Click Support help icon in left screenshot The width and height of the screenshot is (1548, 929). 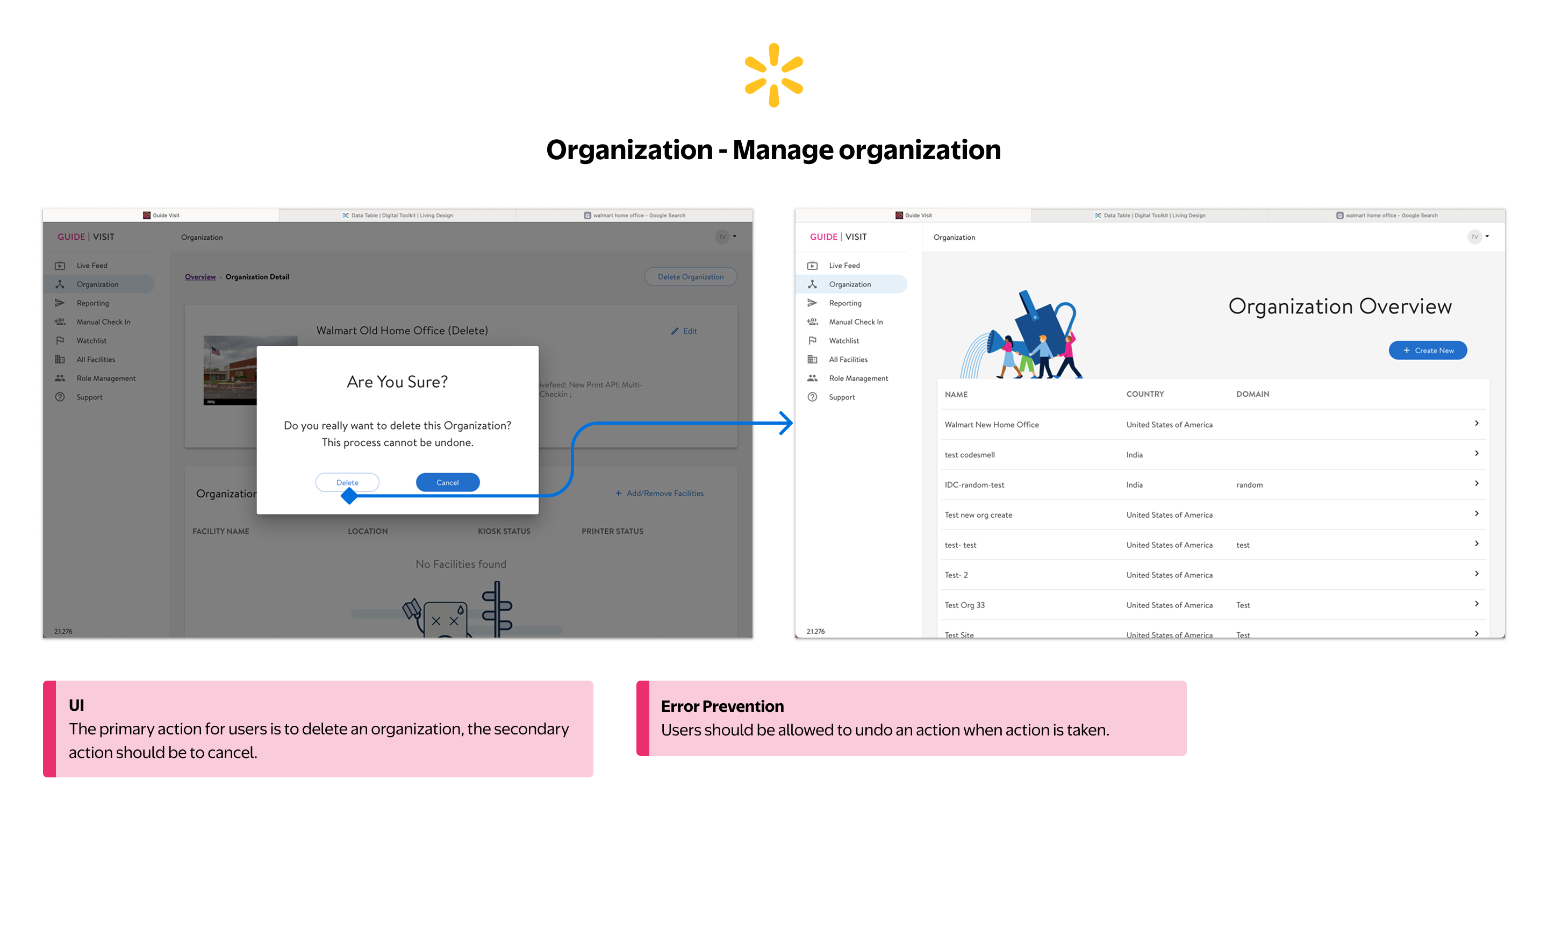pyautogui.click(x=60, y=397)
